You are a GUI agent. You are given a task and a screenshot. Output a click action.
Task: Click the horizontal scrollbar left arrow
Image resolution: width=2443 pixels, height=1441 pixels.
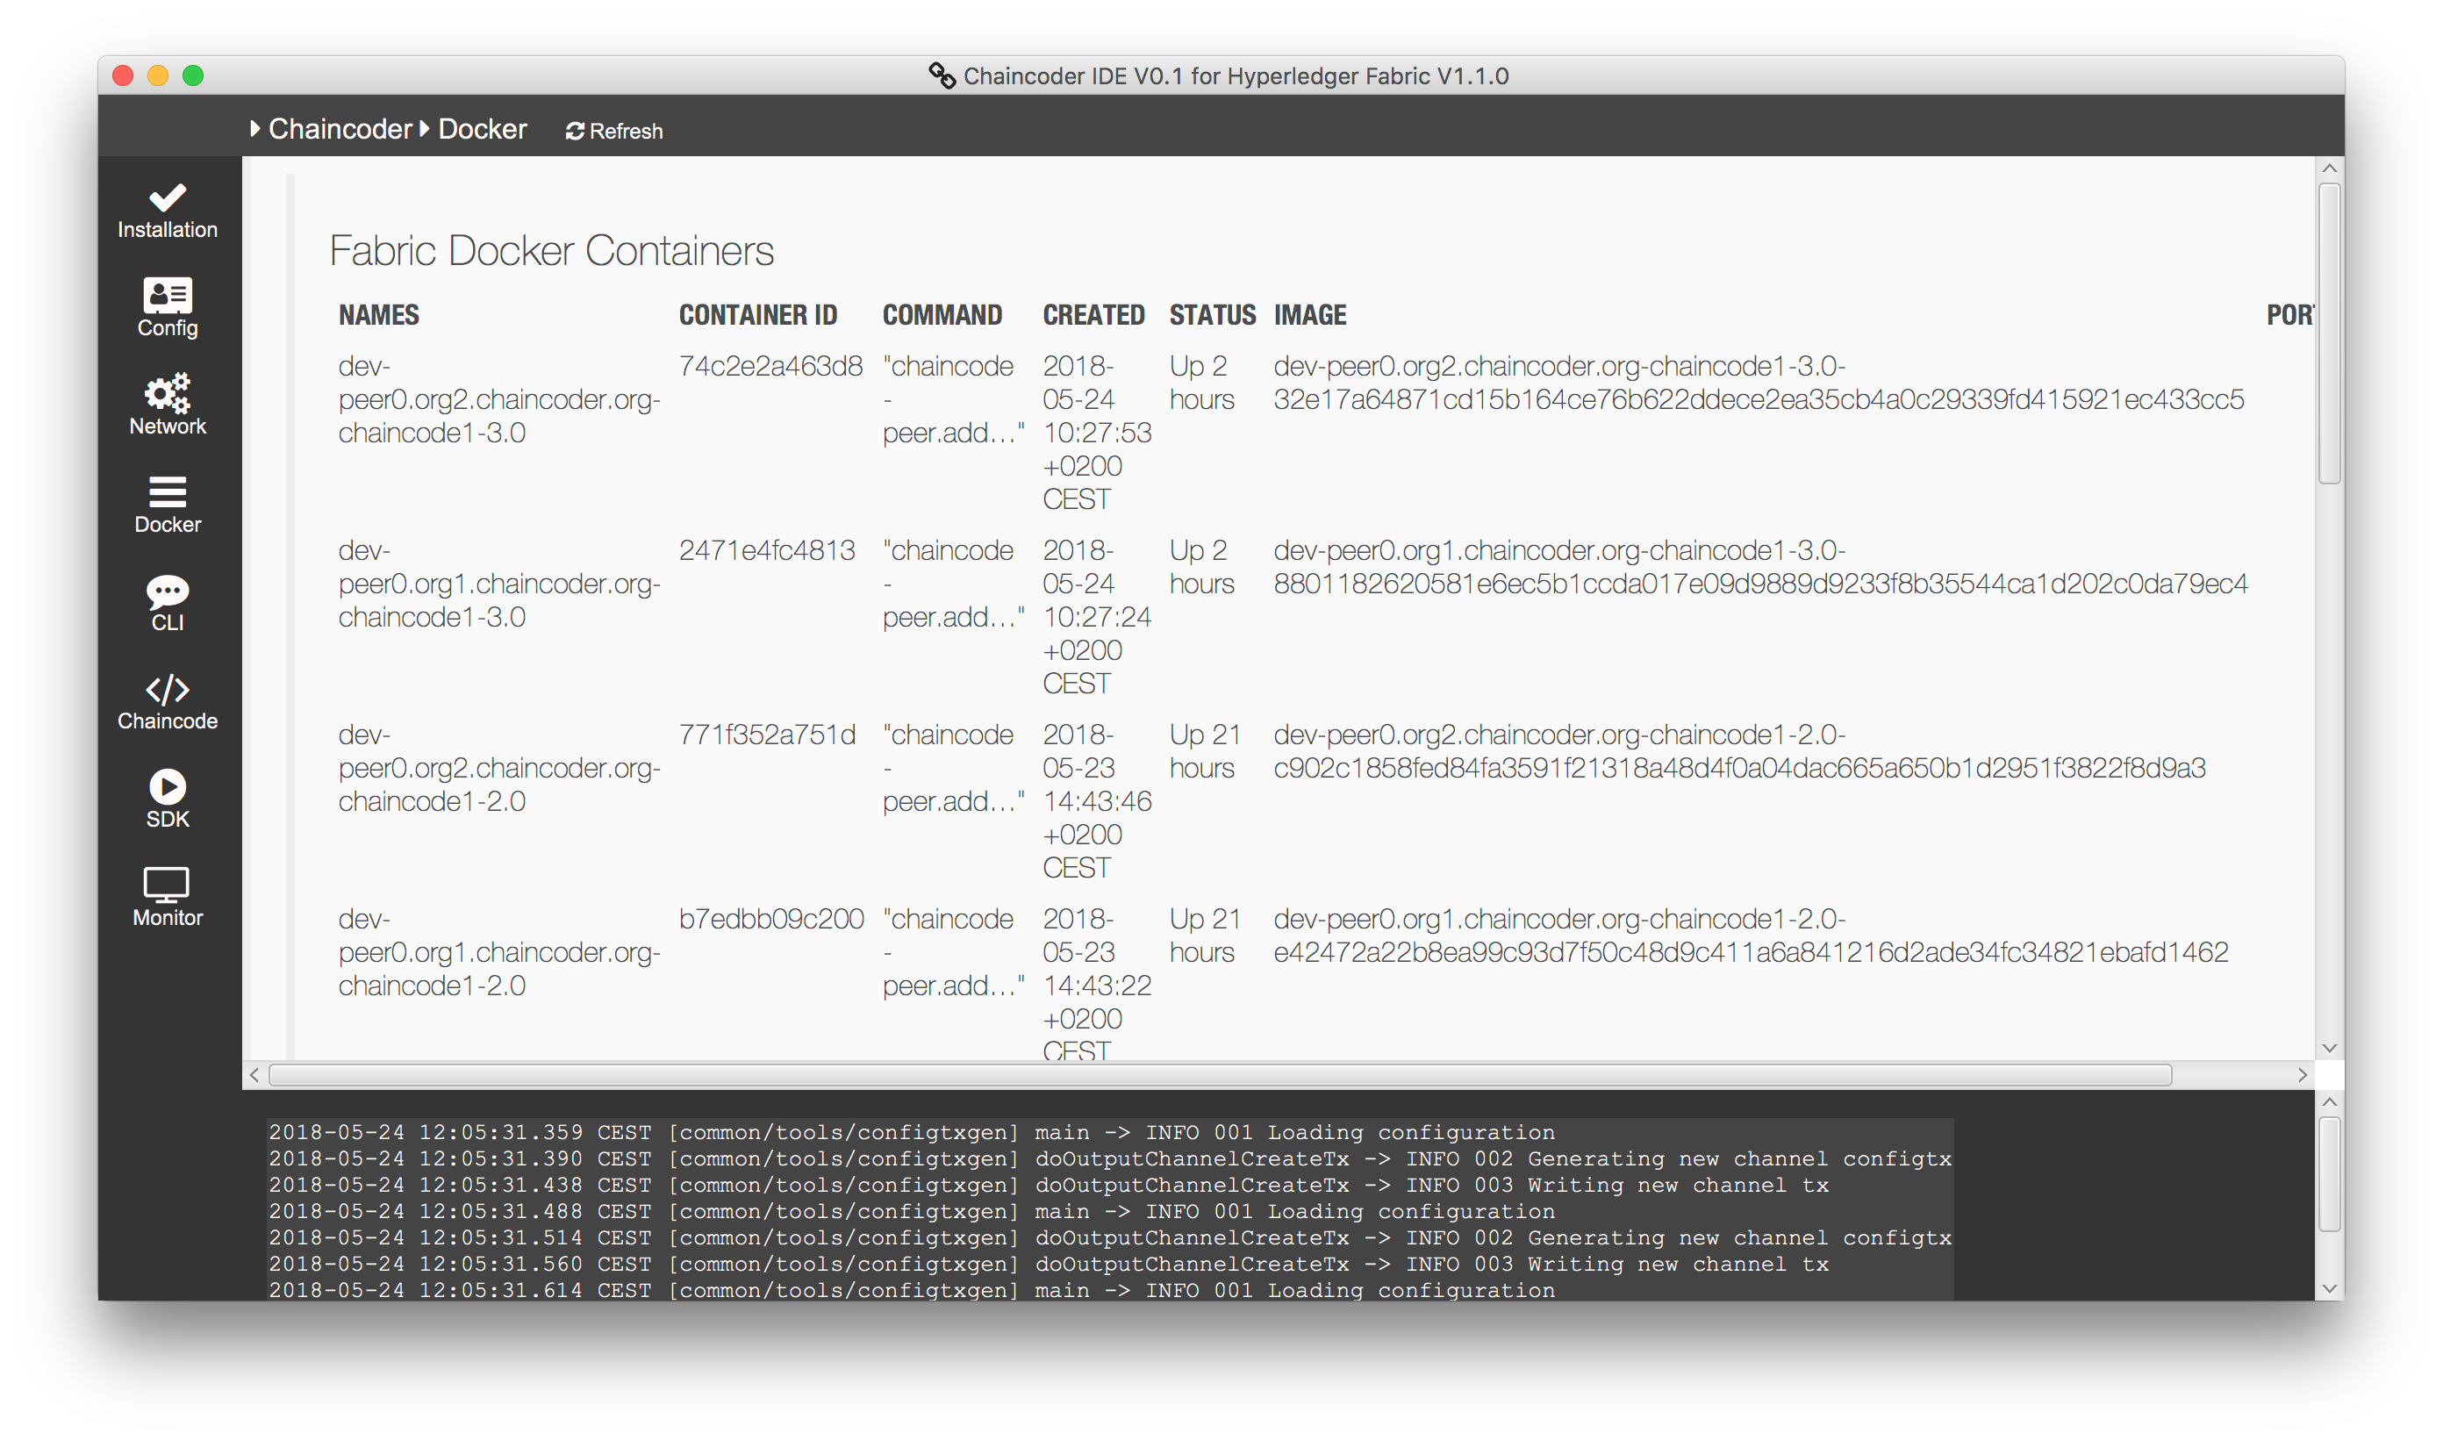coord(254,1075)
